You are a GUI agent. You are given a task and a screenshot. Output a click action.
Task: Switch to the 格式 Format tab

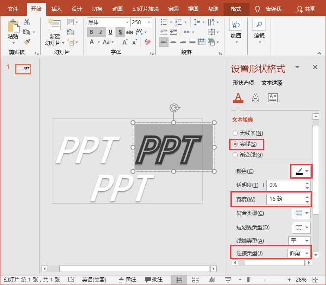pyautogui.click(x=236, y=9)
